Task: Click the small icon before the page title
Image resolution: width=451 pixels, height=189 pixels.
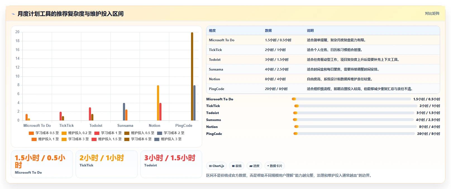Action: pyautogui.click(x=13, y=14)
